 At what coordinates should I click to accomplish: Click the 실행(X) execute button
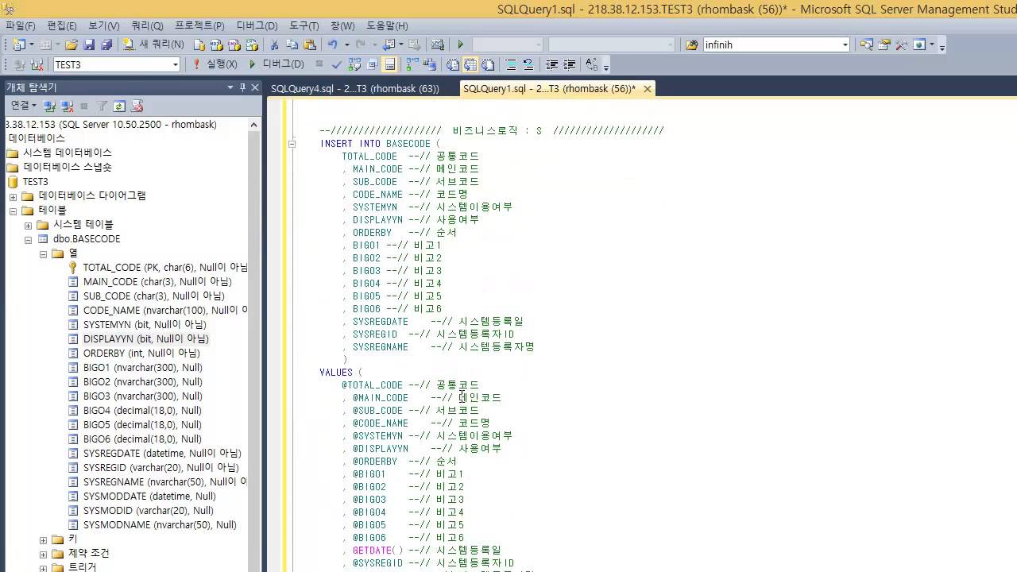pyautogui.click(x=215, y=64)
